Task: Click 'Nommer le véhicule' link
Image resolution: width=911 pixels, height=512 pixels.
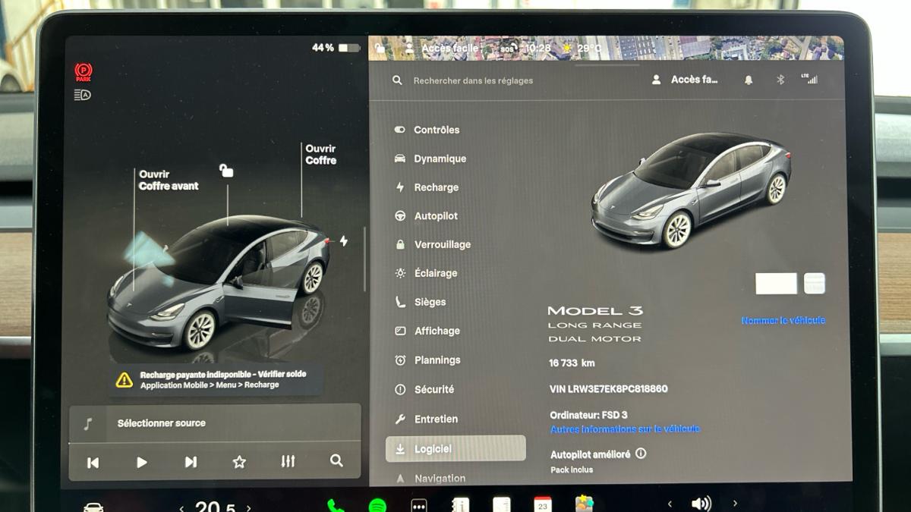Action: pyautogui.click(x=783, y=320)
